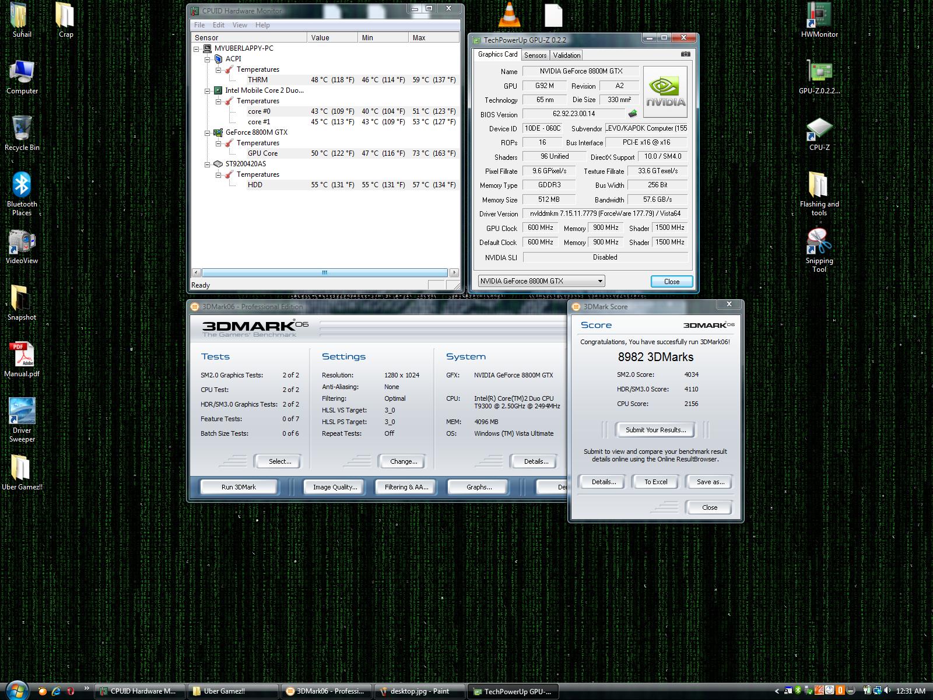Screen dimensions: 933x700
Task: Open the CPU-Z desktop shortcut
Action: click(819, 129)
